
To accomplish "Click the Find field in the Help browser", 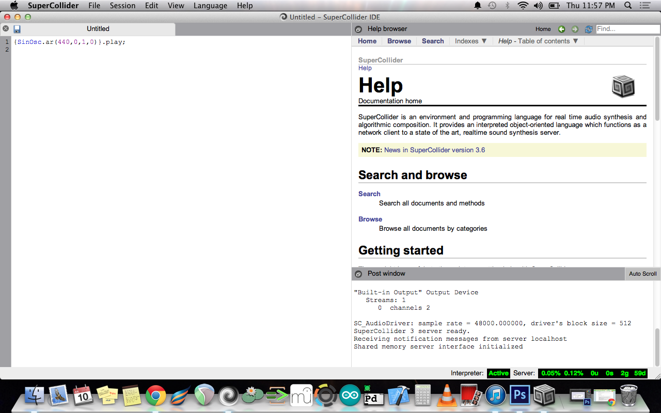I will point(627,29).
